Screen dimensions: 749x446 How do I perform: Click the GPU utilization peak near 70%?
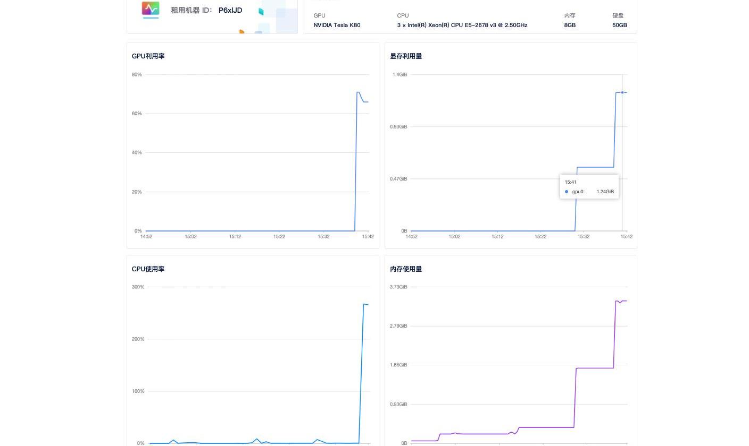[x=358, y=92]
